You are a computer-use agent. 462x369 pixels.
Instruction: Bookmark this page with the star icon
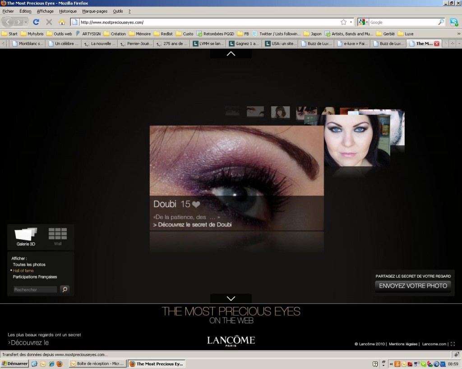343,22
